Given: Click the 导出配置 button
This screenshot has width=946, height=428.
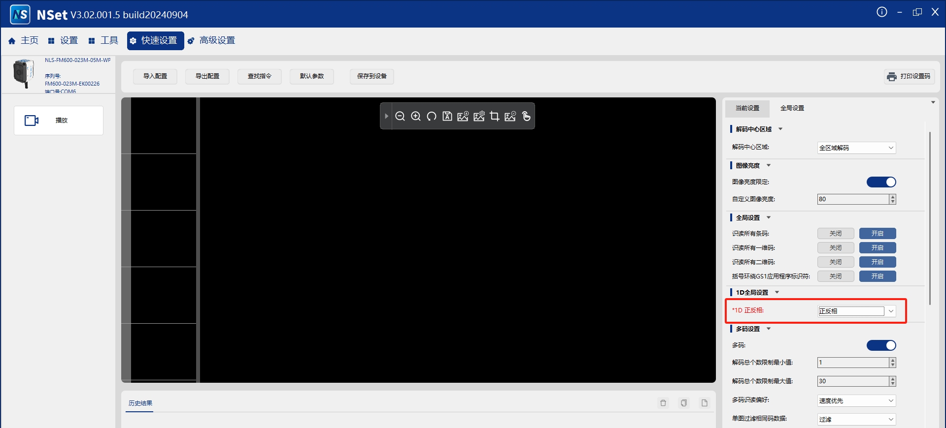Looking at the screenshot, I should 207,76.
